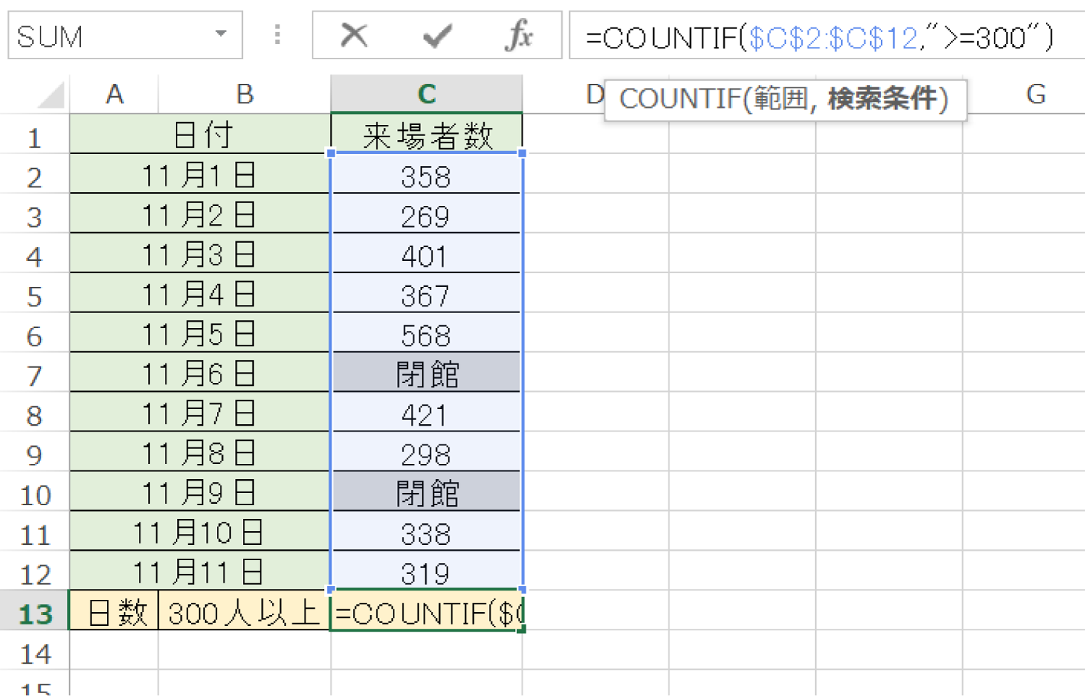Click the 閉館 cell in row 7
The width and height of the screenshot is (1085, 696).
pos(427,373)
